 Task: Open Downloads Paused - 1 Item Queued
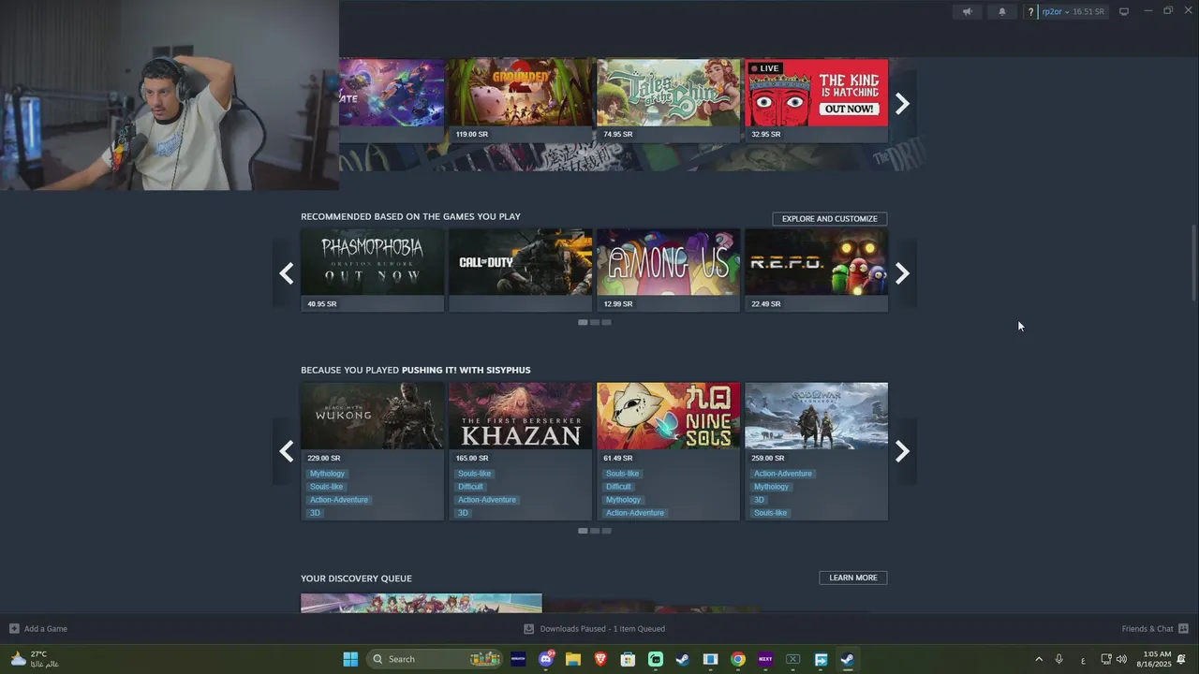coord(602,629)
